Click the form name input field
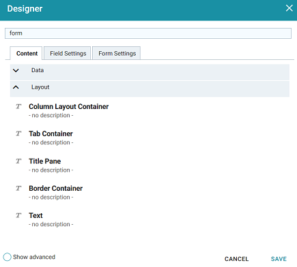 148,33
